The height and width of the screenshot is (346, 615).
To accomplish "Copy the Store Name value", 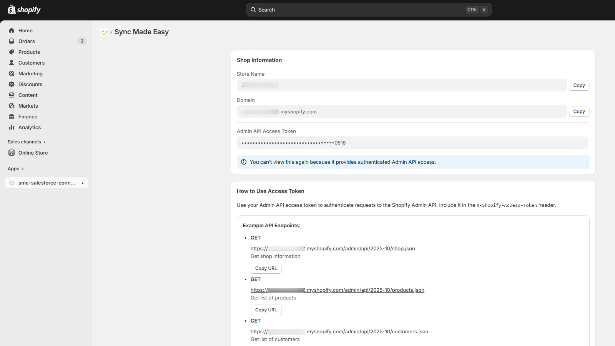I will 579,85.
